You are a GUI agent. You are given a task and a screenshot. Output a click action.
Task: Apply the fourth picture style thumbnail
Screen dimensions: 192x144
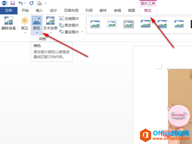coord(146,24)
